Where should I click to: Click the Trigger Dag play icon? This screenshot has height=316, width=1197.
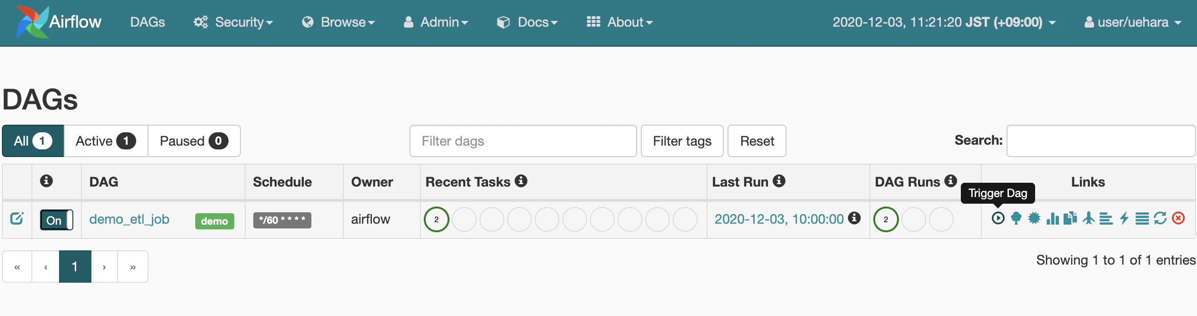coord(998,218)
